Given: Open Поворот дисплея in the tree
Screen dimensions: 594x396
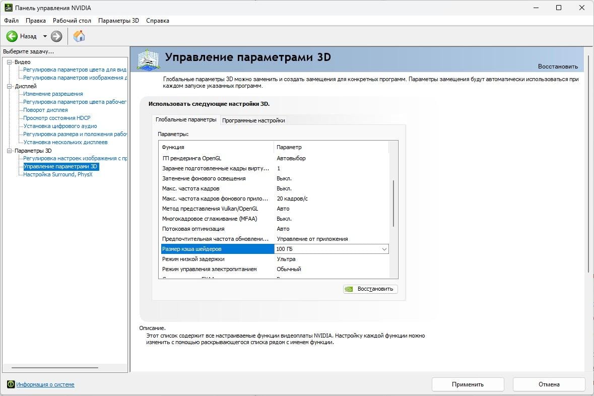Looking at the screenshot, I should [45, 110].
